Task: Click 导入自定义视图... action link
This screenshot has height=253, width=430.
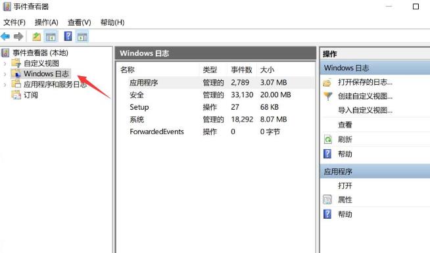Action: tap(365, 110)
